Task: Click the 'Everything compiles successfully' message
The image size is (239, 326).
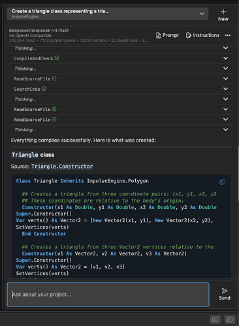Action: [x=84, y=140]
